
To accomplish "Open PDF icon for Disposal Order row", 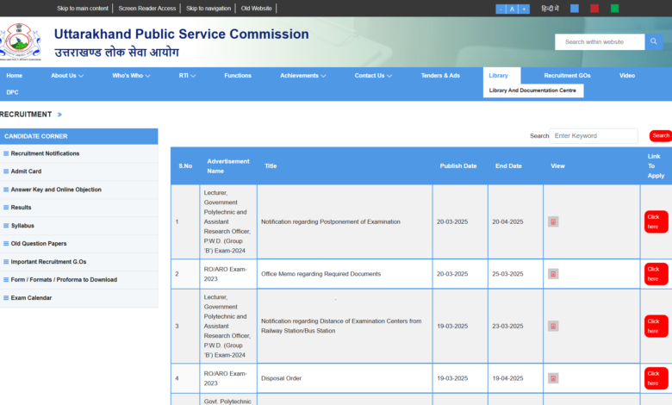I will pyautogui.click(x=553, y=378).
